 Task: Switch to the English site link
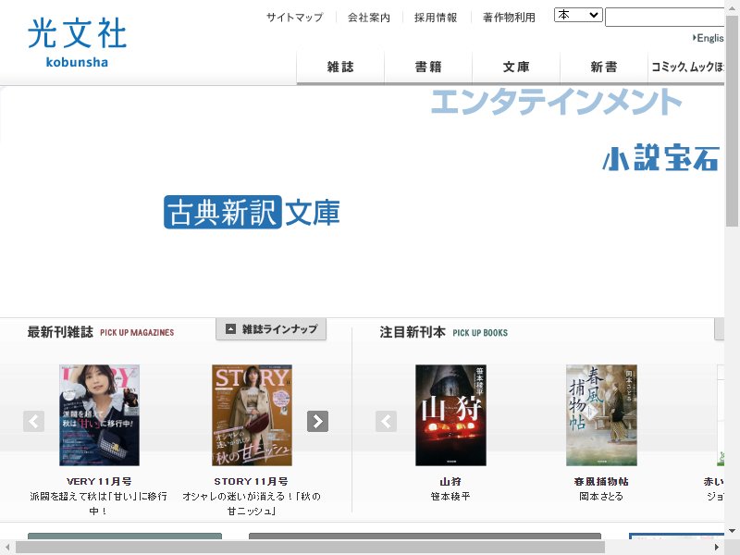click(x=709, y=38)
